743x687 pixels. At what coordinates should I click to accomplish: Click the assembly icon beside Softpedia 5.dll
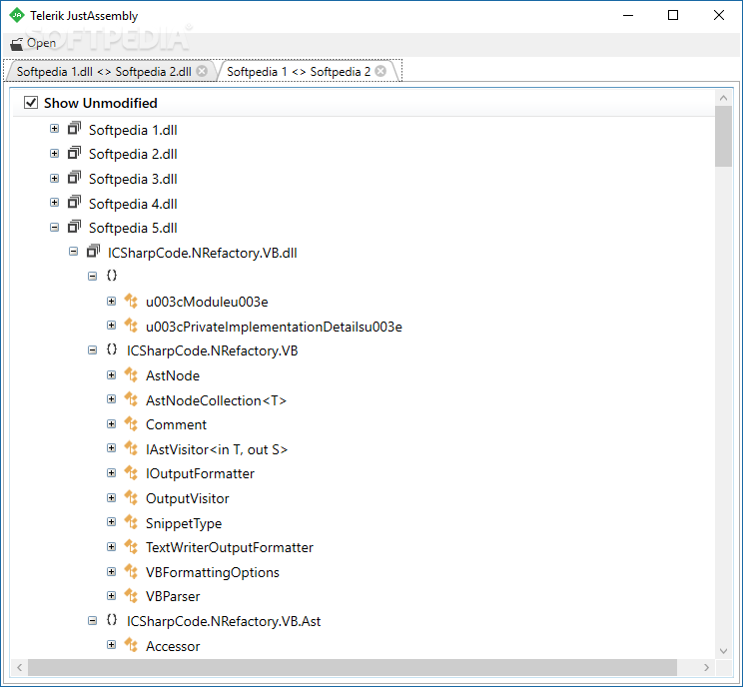pyautogui.click(x=74, y=227)
